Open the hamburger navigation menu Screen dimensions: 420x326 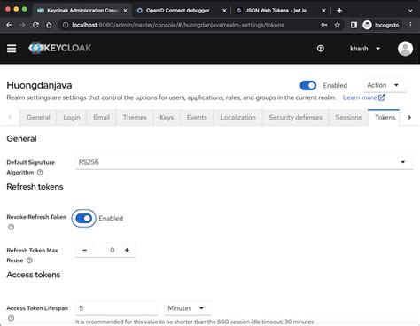[12, 49]
